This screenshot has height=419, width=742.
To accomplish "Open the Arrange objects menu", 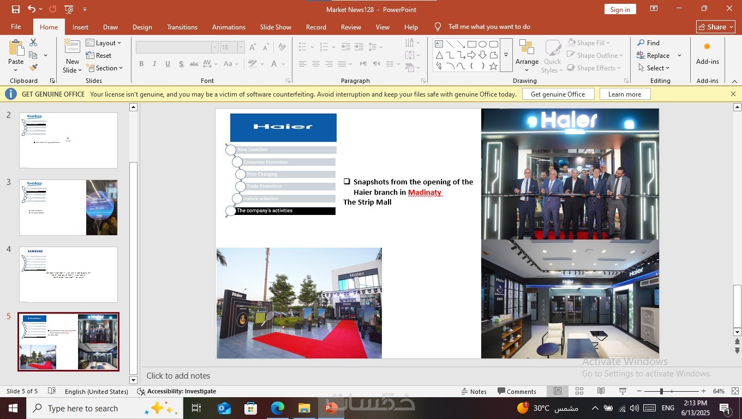I will click(x=527, y=56).
